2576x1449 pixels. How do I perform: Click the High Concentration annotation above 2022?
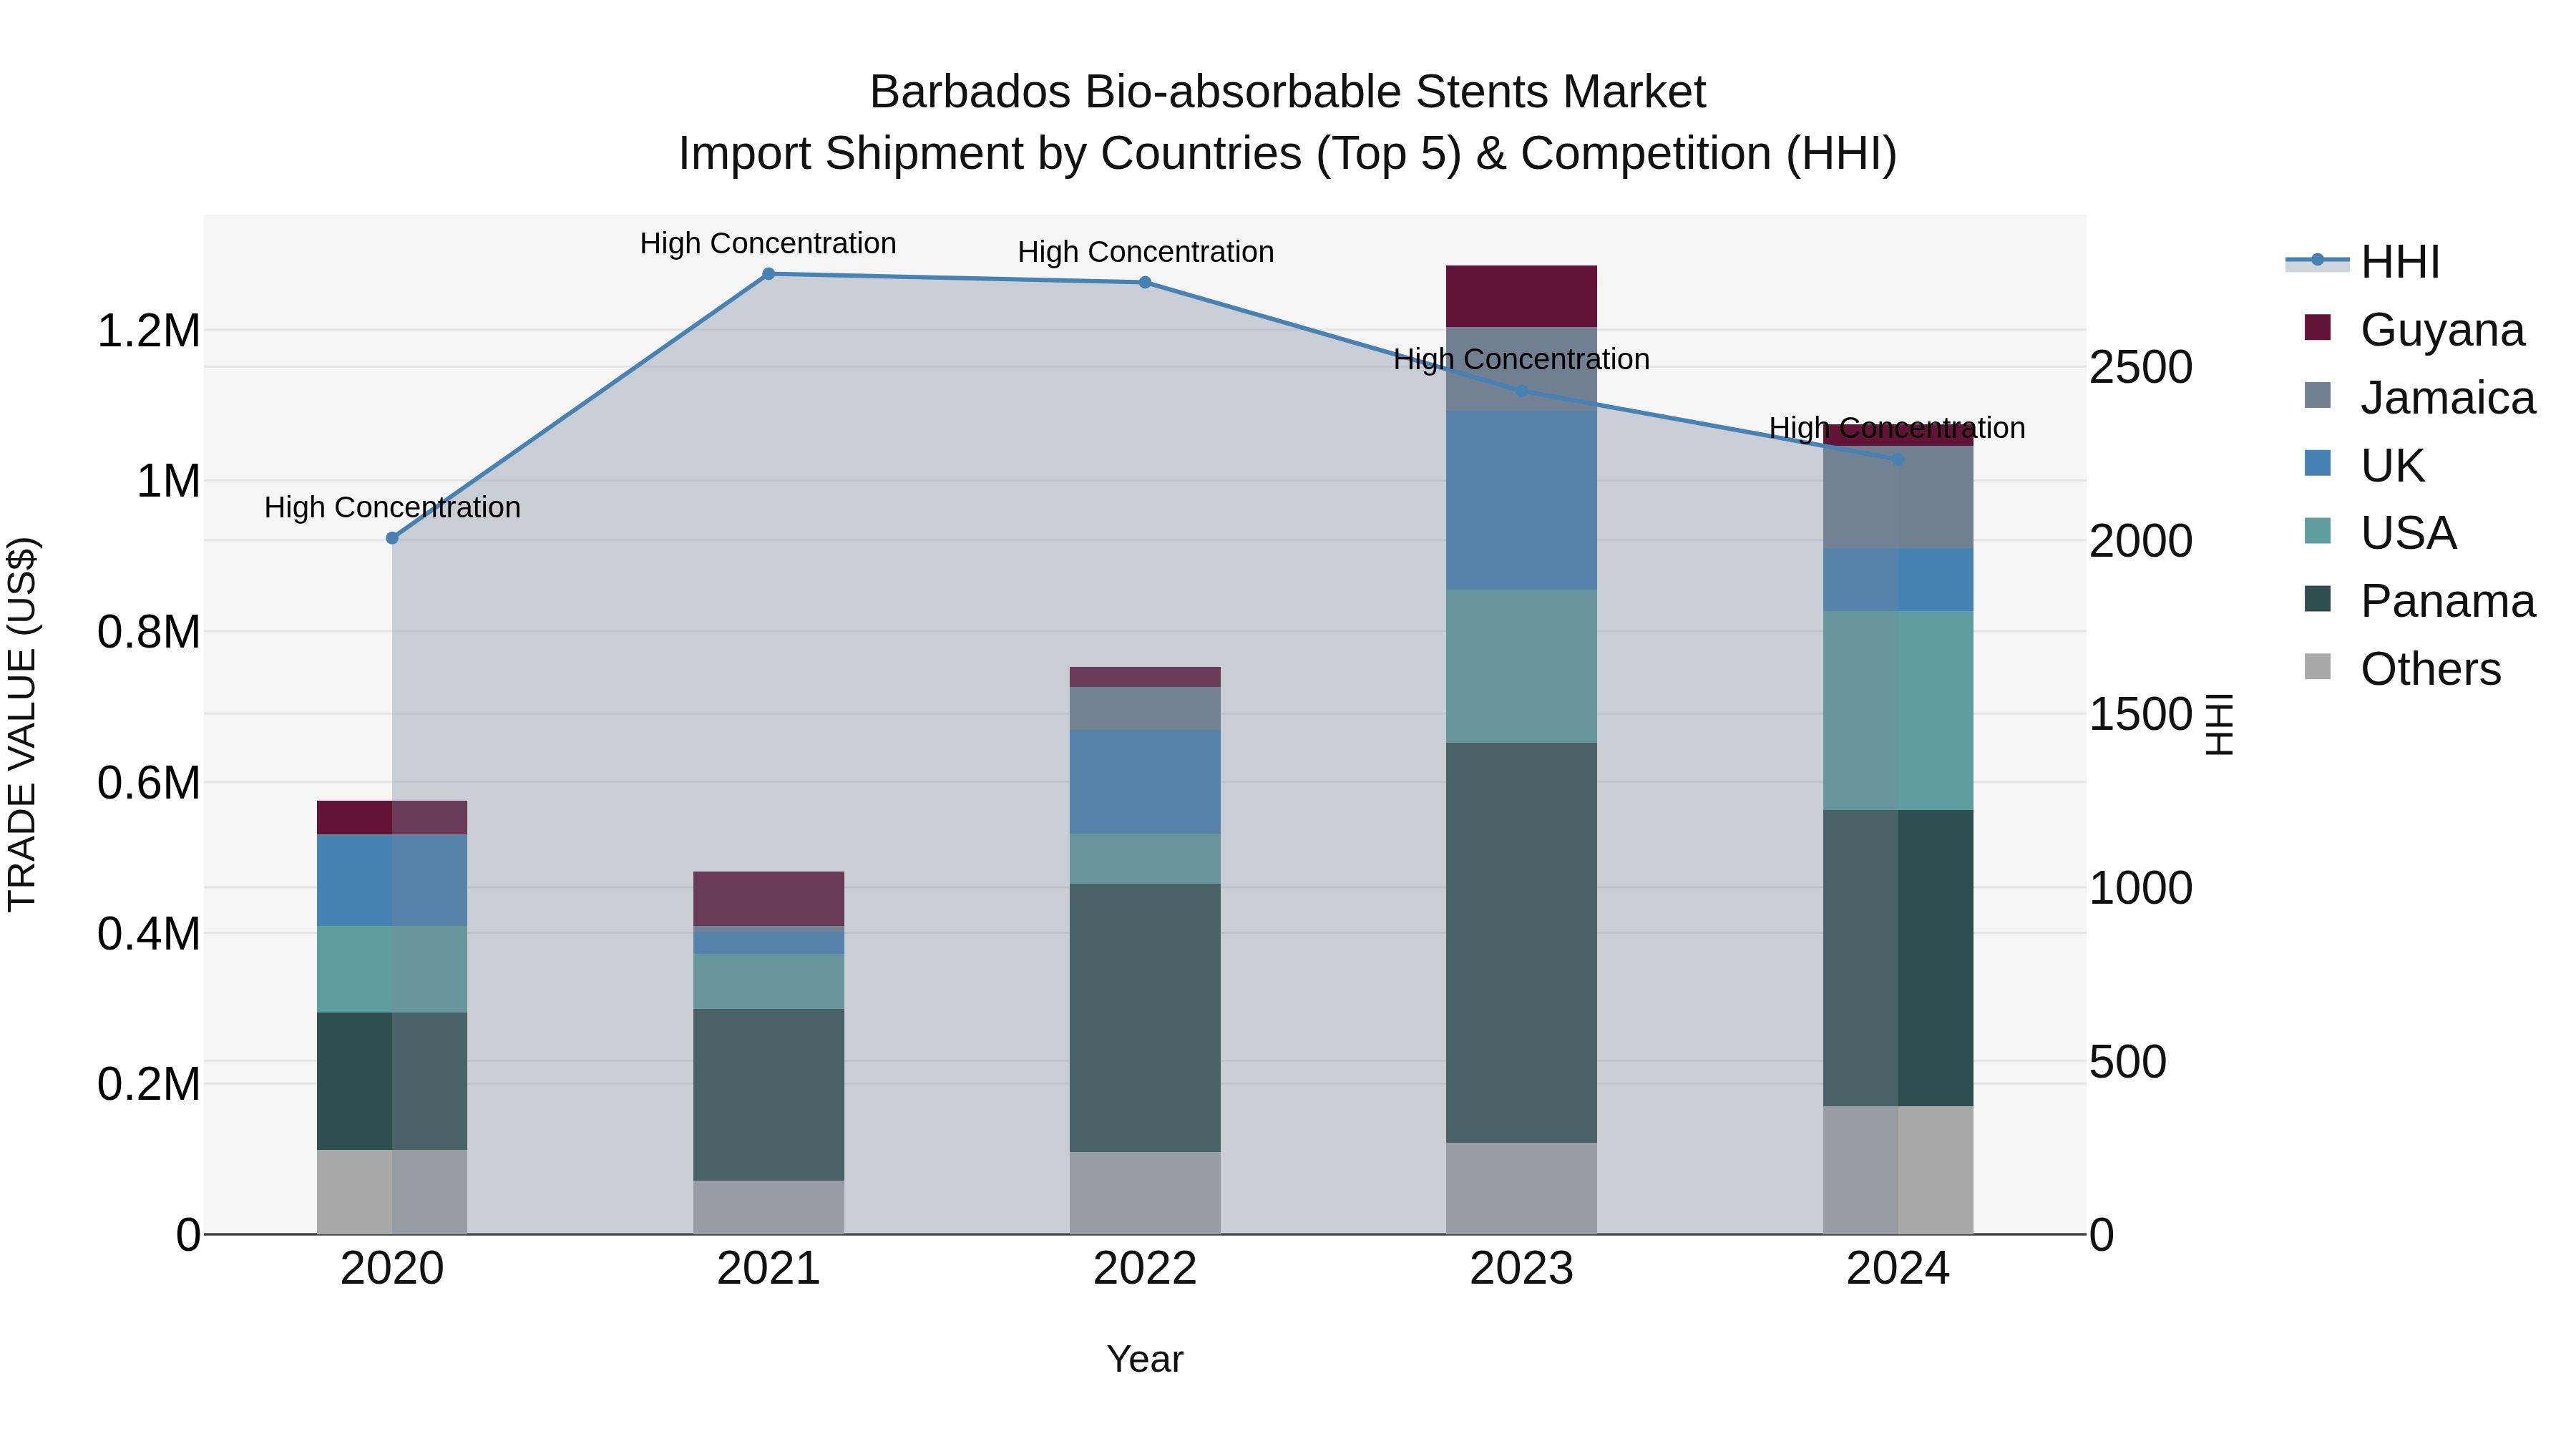[1146, 252]
